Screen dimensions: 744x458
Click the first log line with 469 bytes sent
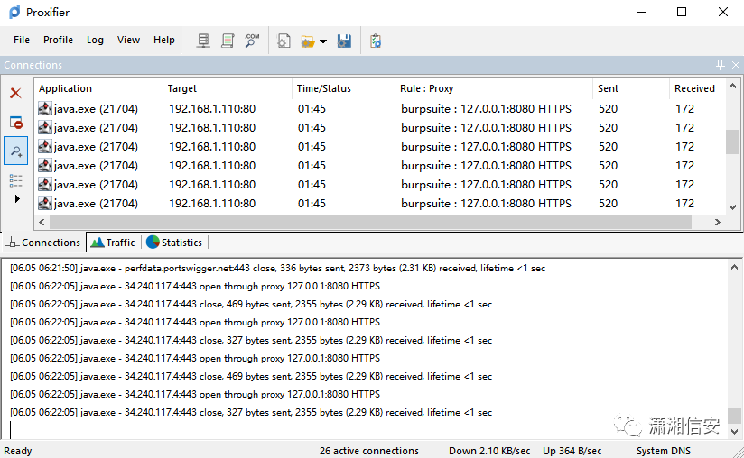(251, 304)
